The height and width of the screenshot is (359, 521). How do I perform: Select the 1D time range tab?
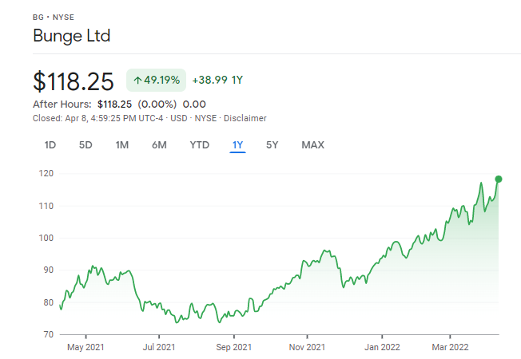pyautogui.click(x=50, y=145)
